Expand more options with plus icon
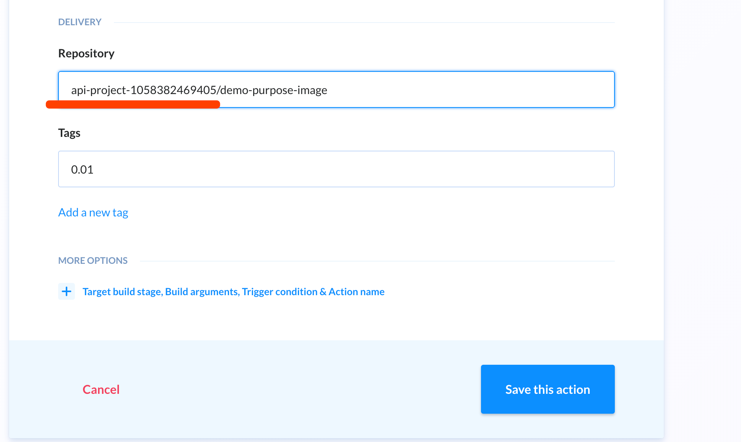Image resolution: width=741 pixels, height=442 pixels. coord(67,291)
